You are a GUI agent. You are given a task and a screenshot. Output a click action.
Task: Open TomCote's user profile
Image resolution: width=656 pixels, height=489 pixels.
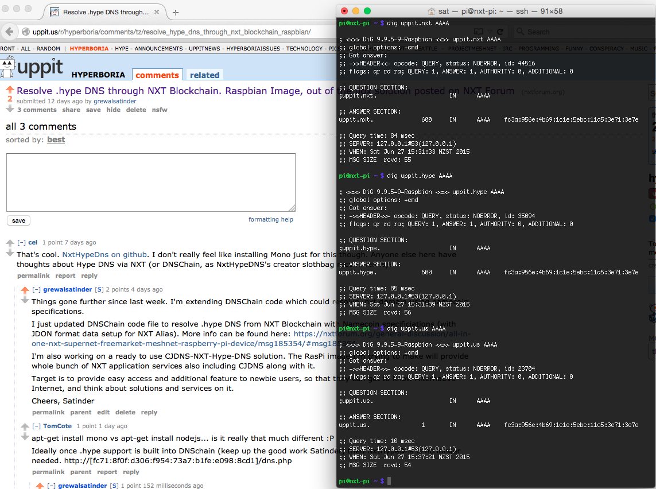pyautogui.click(x=57, y=426)
